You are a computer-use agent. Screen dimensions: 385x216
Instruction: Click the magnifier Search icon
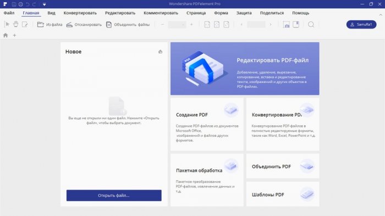tap(311, 25)
